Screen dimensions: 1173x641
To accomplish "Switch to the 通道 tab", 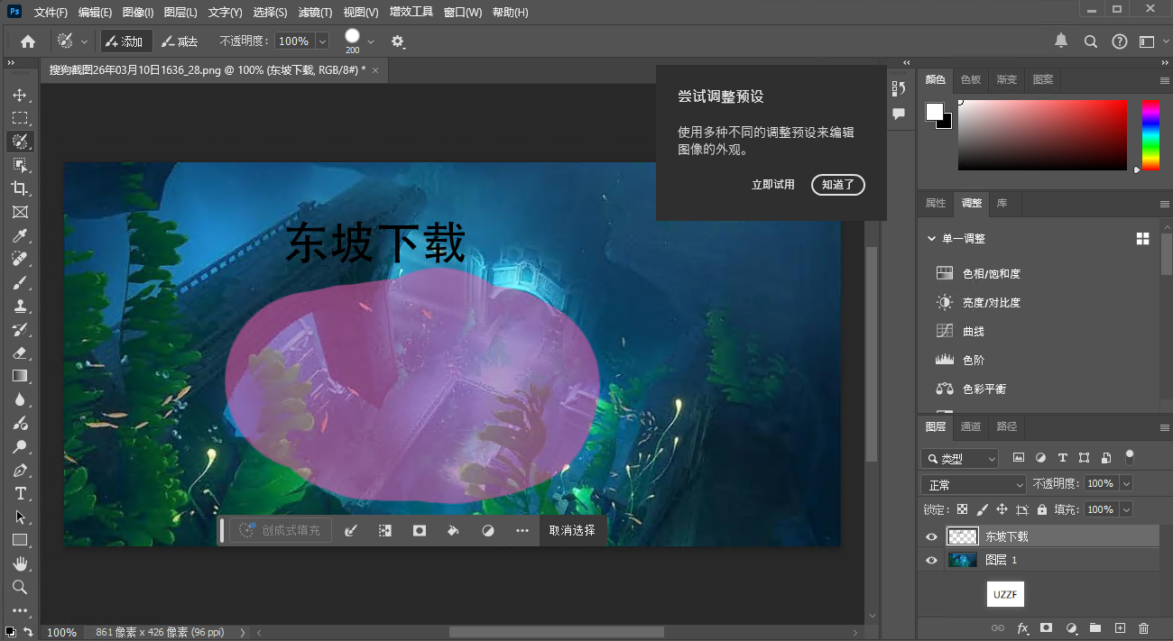I will coord(970,427).
